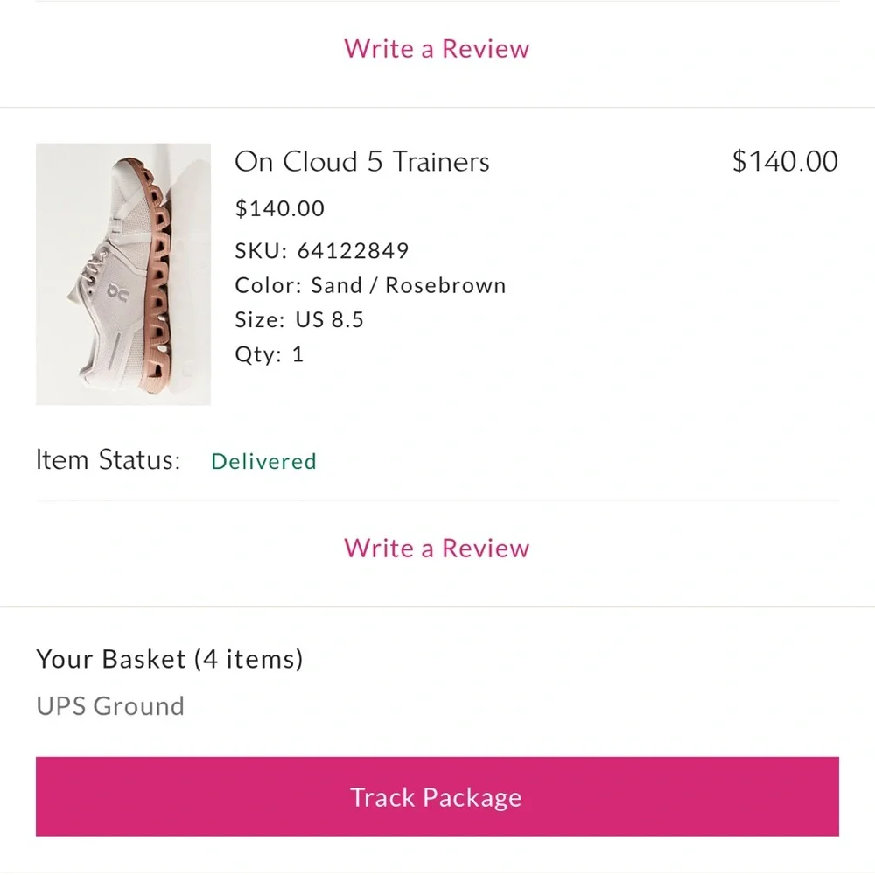Click the green Delivered status text
The height and width of the screenshot is (875, 875).
(263, 461)
